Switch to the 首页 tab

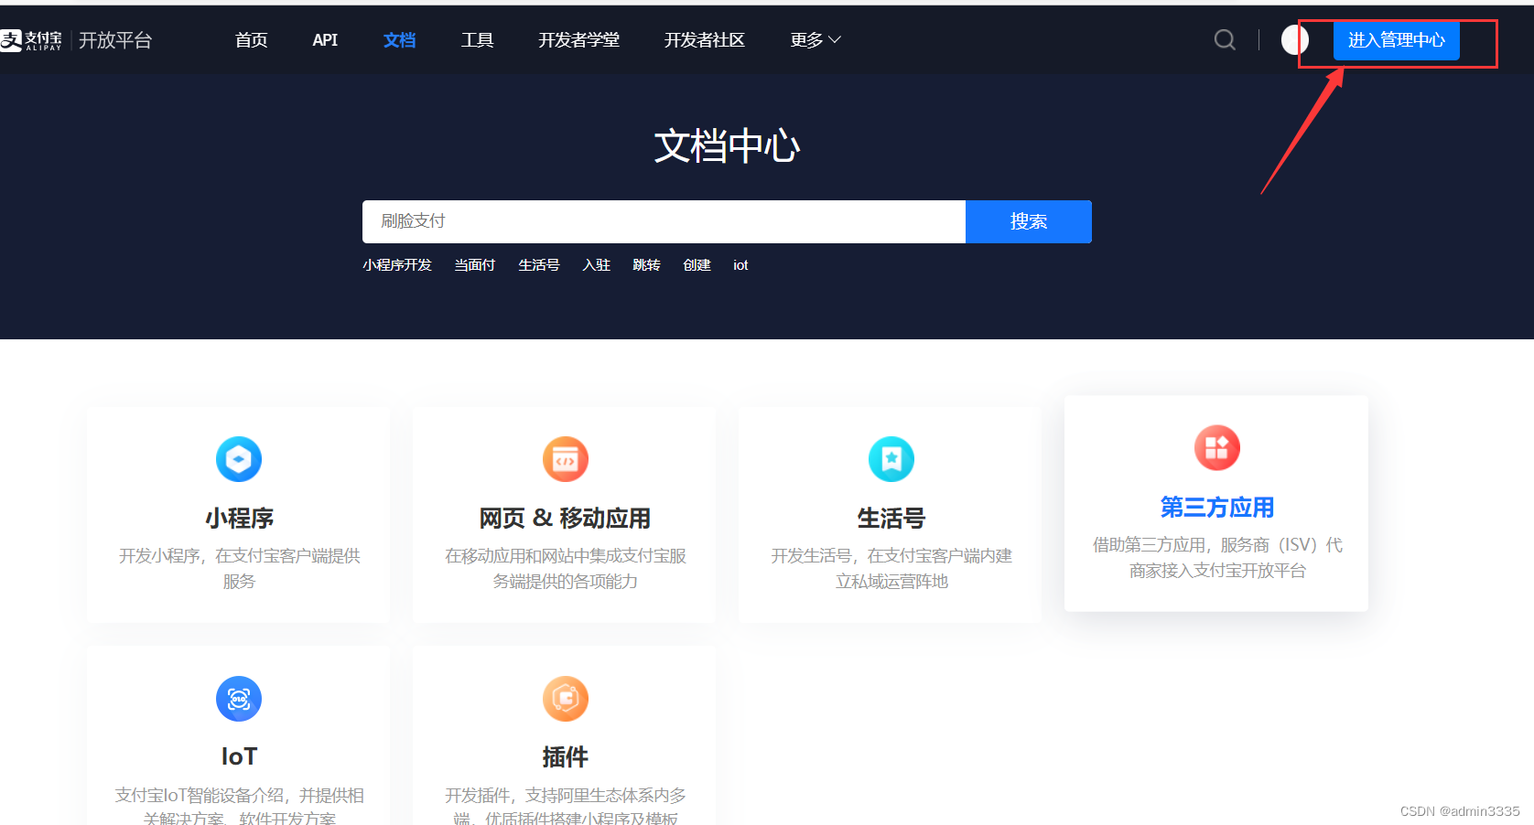pyautogui.click(x=250, y=39)
